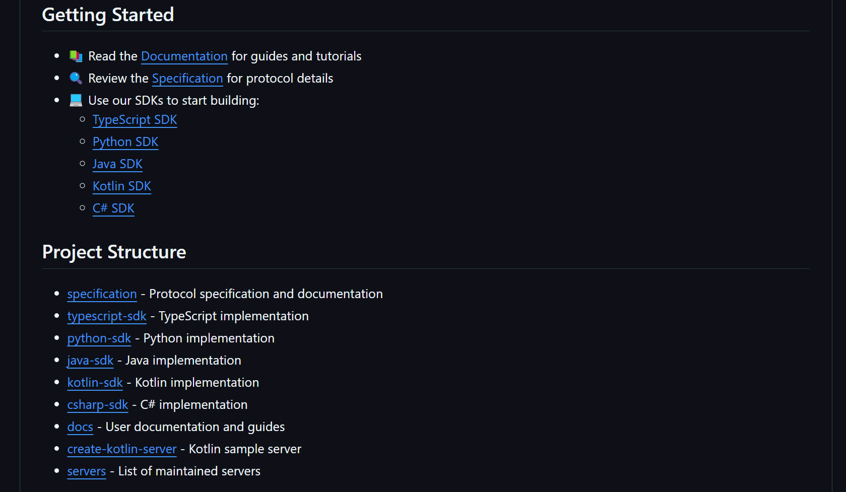Image resolution: width=846 pixels, height=492 pixels.
Task: Open the C# SDK link
Action: point(113,208)
